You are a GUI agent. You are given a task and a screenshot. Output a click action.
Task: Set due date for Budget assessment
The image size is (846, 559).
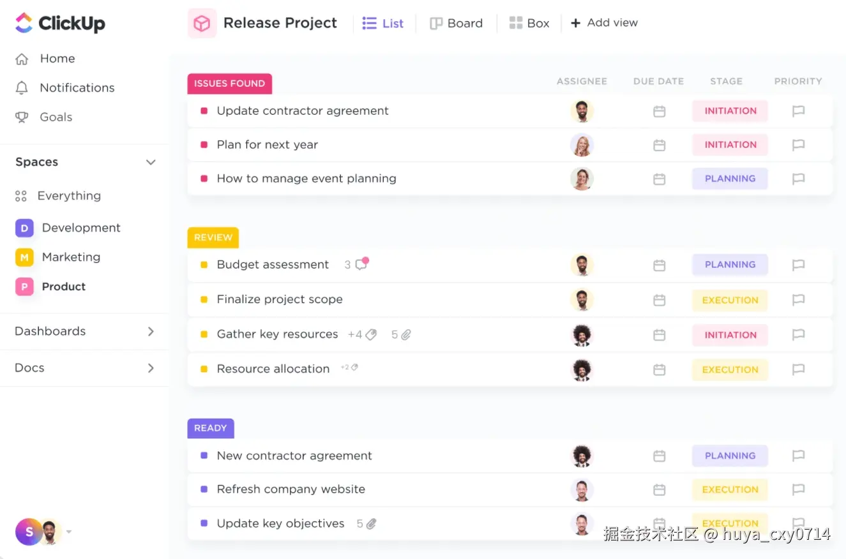[659, 265]
